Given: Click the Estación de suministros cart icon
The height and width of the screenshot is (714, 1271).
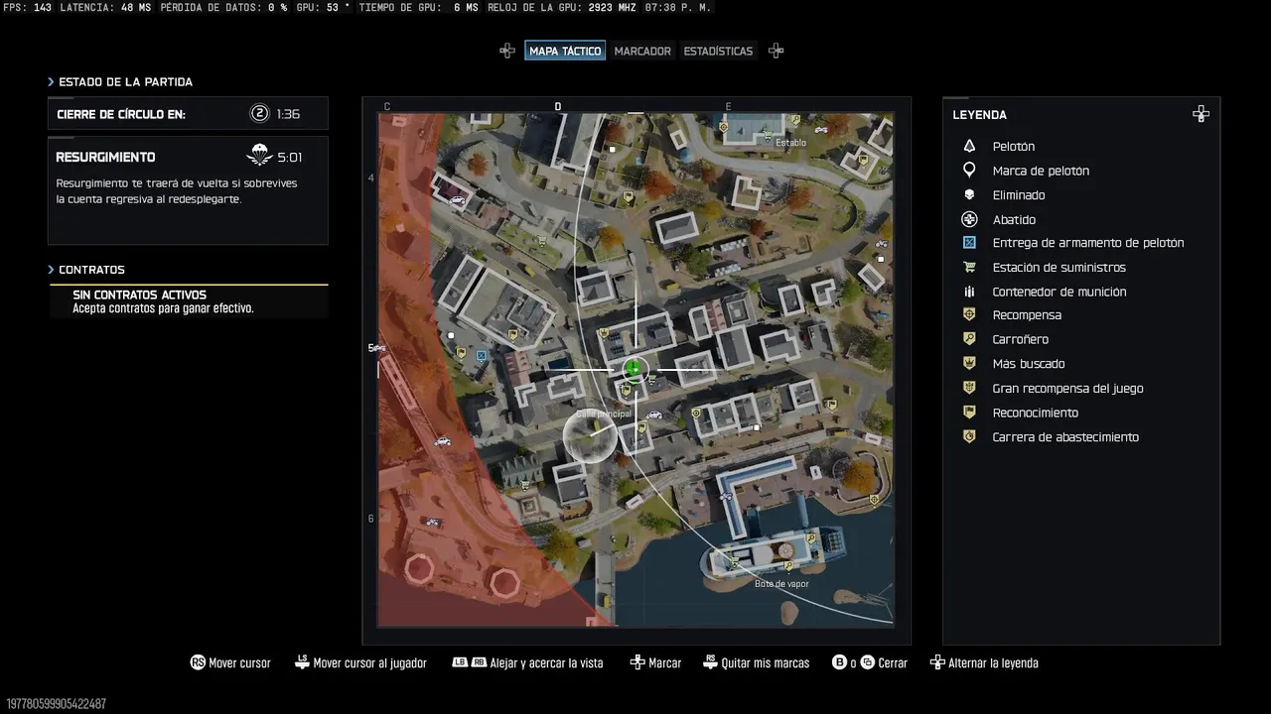Looking at the screenshot, I should [x=969, y=267].
